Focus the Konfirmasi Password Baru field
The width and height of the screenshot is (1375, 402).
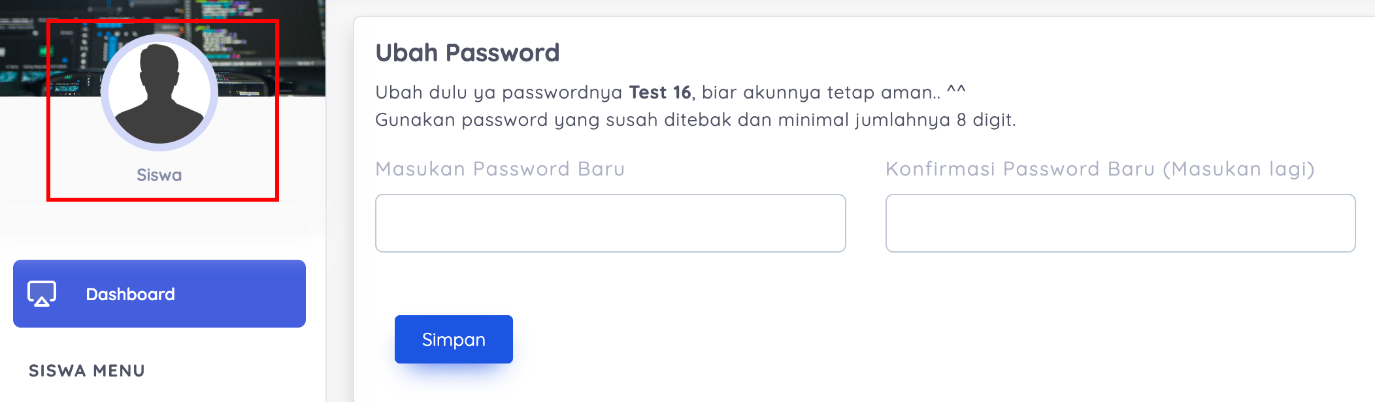pos(1120,223)
